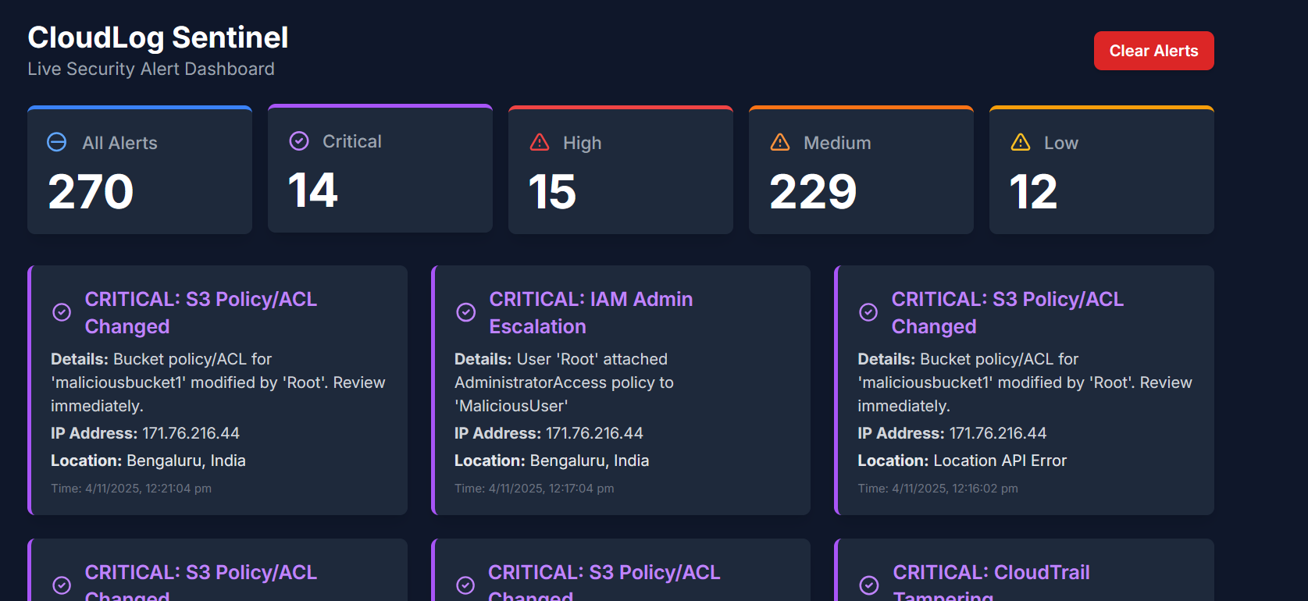Choose the Low alerts count 12
Viewport: 1308px width, 601px height.
[x=1033, y=192]
